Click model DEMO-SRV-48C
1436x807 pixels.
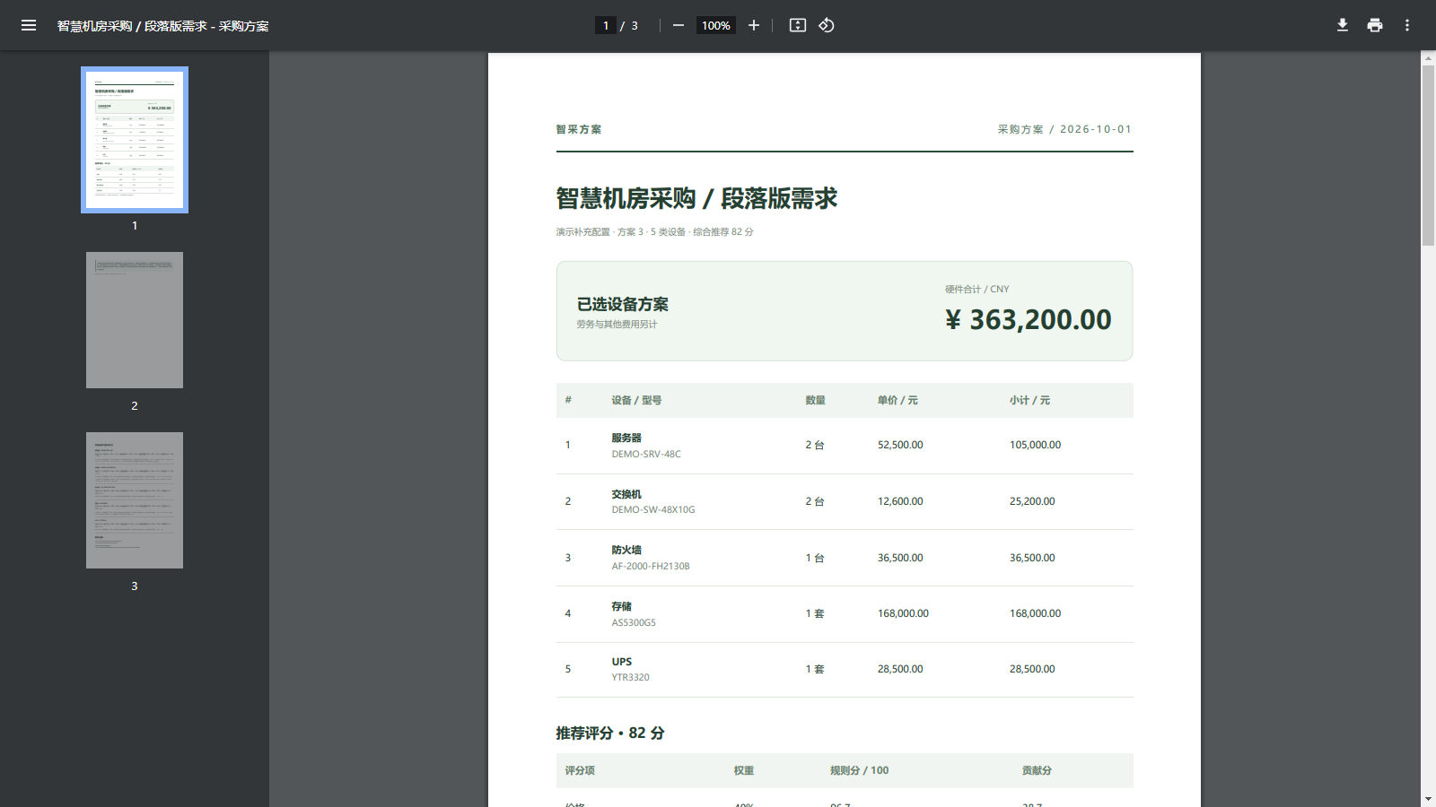click(646, 454)
